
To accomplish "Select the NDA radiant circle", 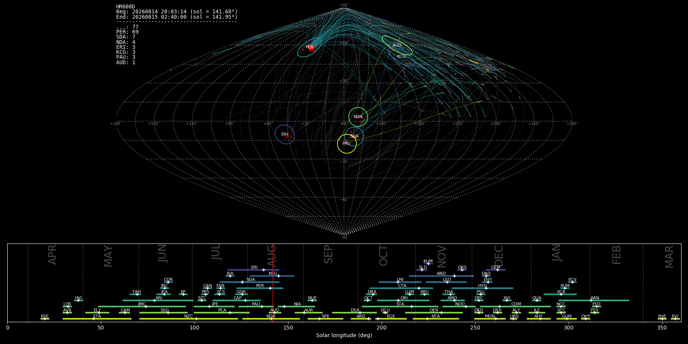I will tap(358, 117).
